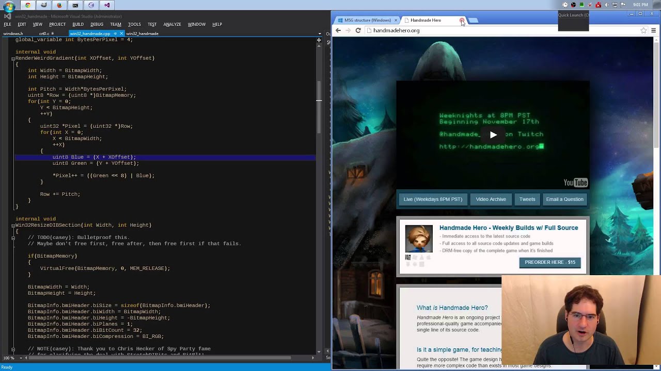Open the HELP menu
The width and height of the screenshot is (661, 371).
pyautogui.click(x=217, y=24)
